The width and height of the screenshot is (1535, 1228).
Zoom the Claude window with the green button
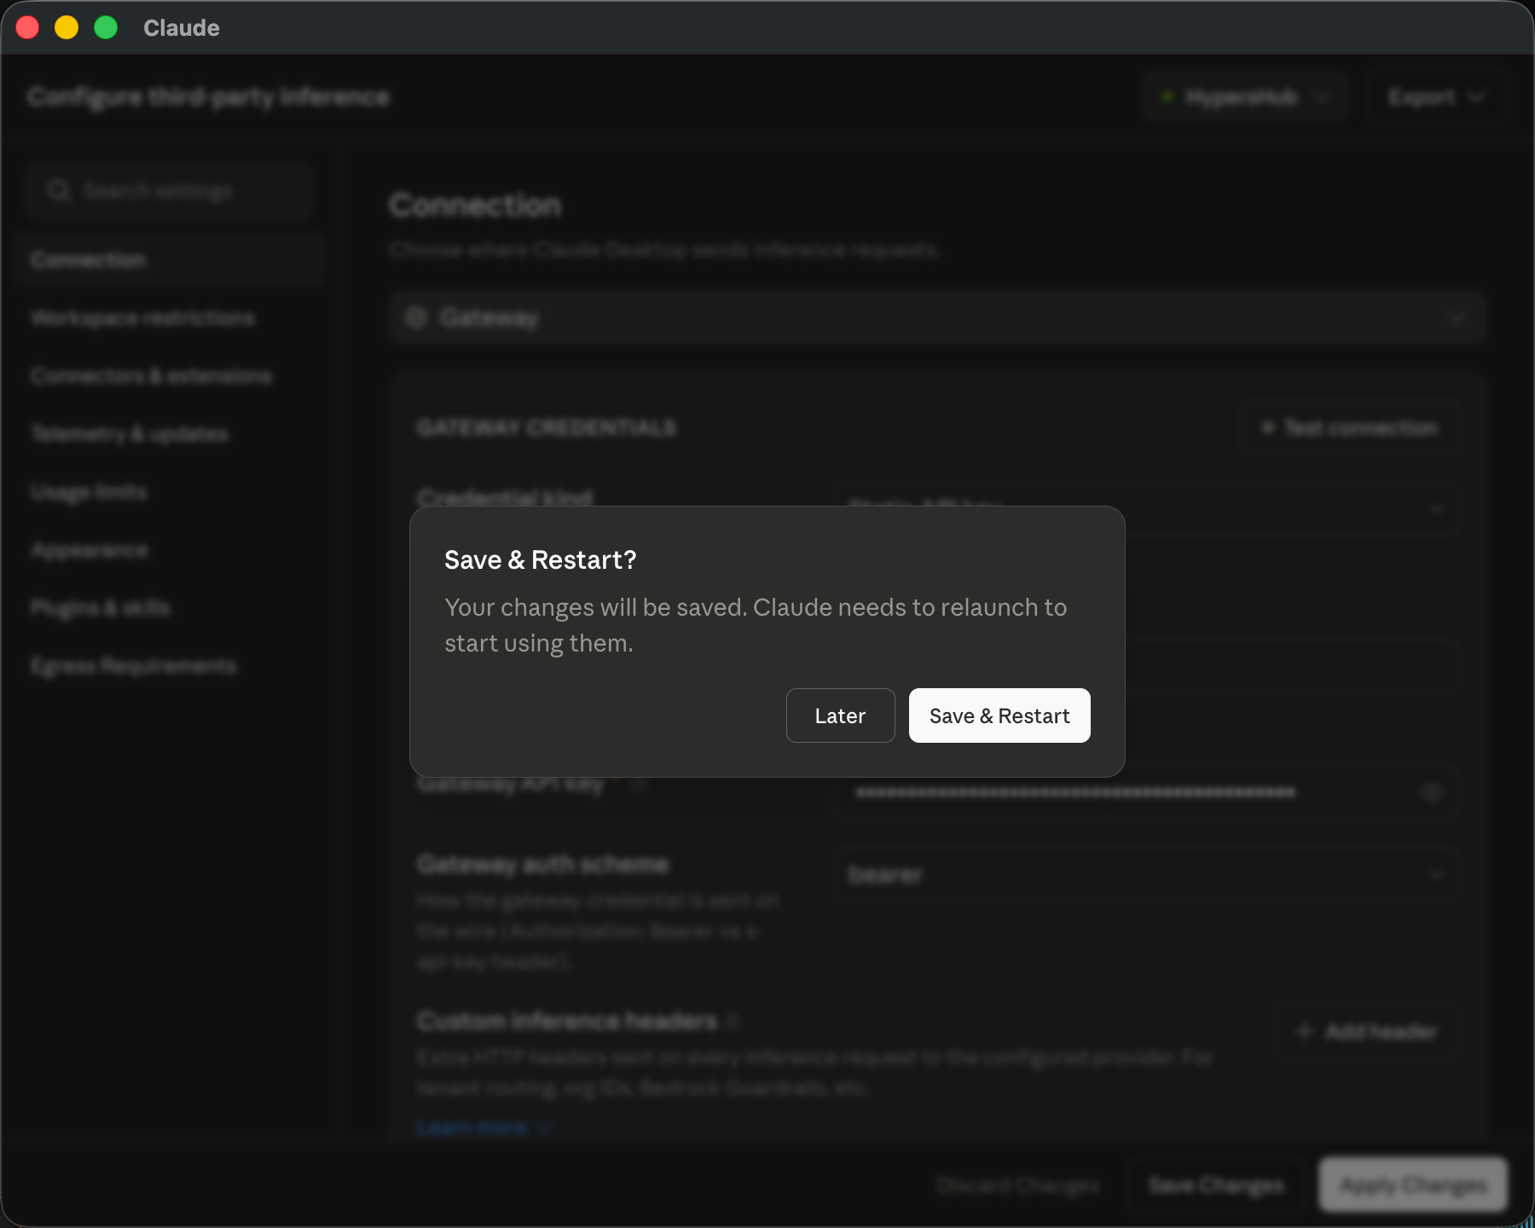click(106, 27)
